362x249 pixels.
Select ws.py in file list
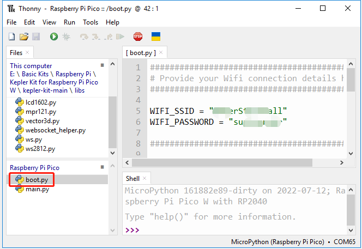(x=29, y=139)
